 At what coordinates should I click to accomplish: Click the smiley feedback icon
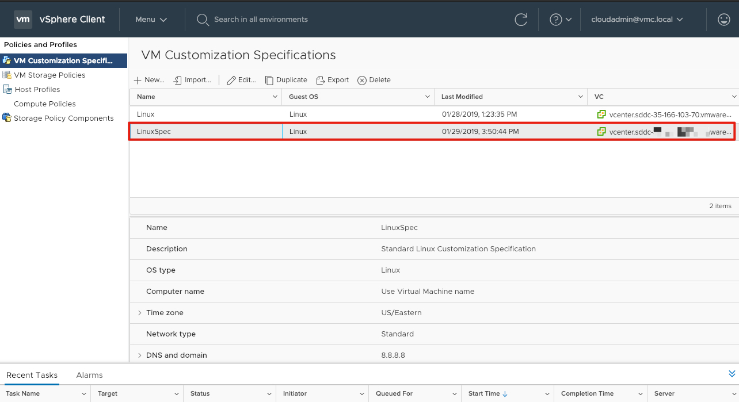click(723, 20)
